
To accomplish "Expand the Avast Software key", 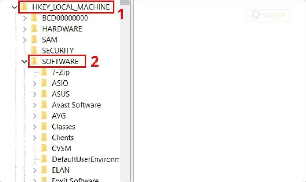I will pyautogui.click(x=35, y=105).
